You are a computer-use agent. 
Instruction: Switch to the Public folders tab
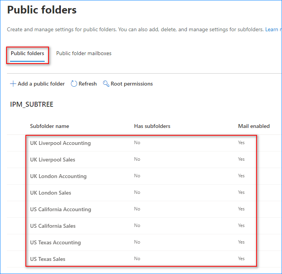click(27, 54)
